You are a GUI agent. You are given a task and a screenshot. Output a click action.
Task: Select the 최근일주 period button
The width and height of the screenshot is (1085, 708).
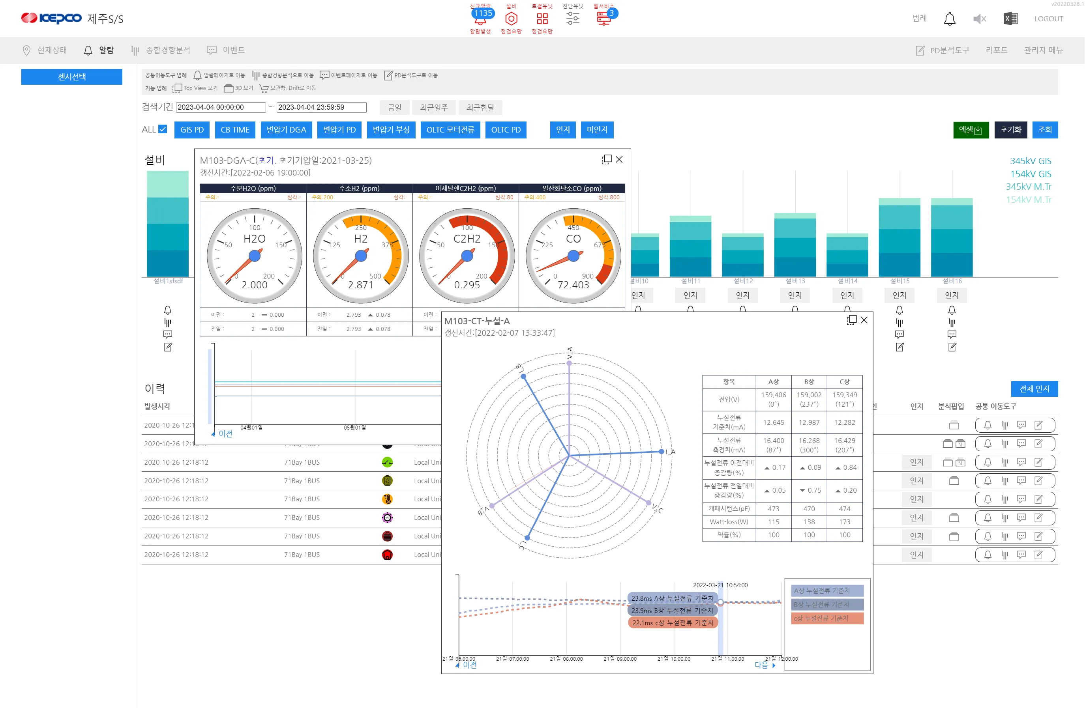click(433, 108)
